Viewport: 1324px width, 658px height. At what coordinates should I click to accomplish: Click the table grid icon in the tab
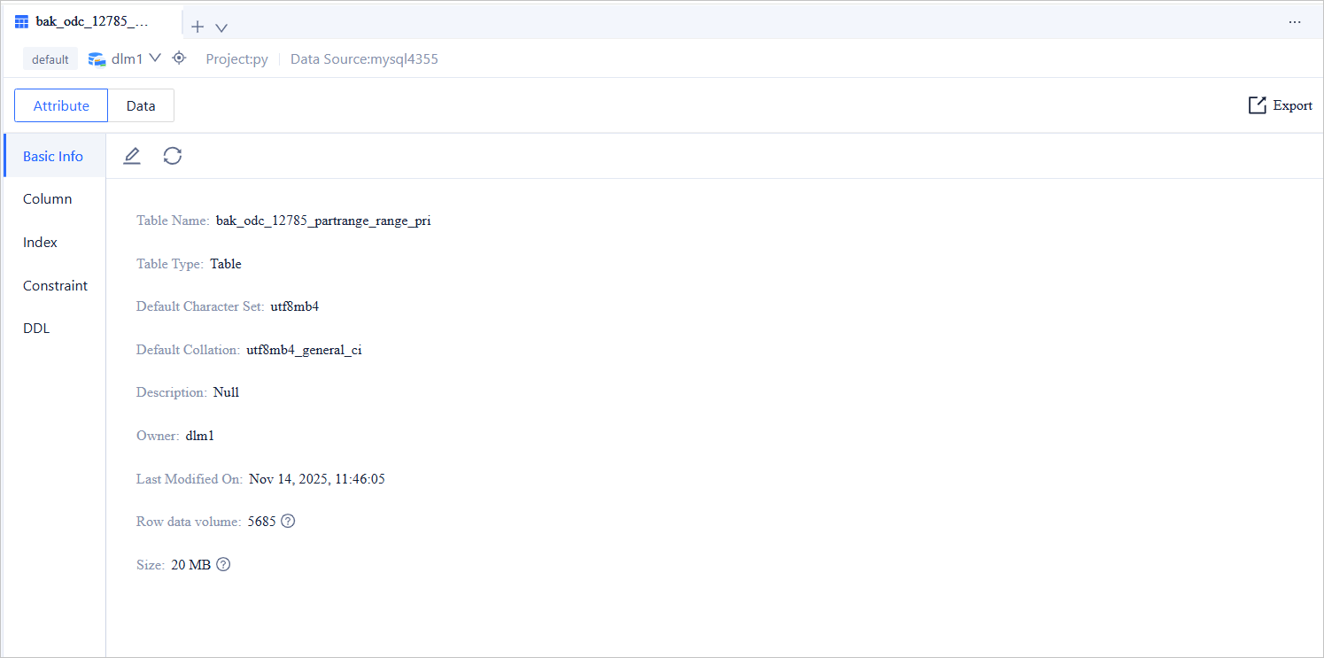(22, 21)
